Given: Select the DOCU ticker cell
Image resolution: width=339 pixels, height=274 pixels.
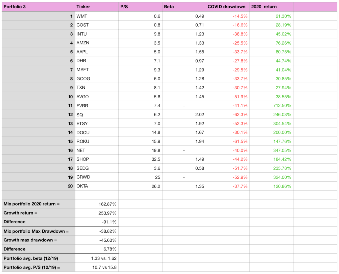Looking at the screenshot, I should tap(97, 132).
